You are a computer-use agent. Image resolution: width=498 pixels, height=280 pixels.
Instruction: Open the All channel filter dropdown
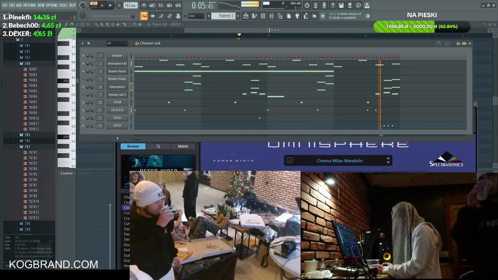tap(116, 43)
